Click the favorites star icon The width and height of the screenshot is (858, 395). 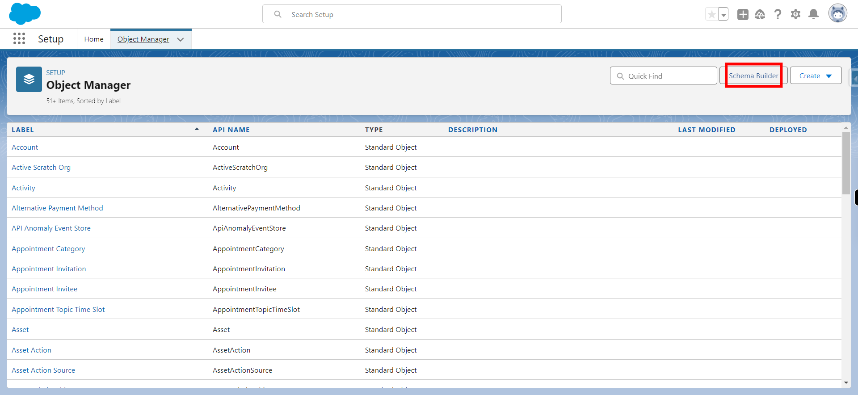[711, 14]
